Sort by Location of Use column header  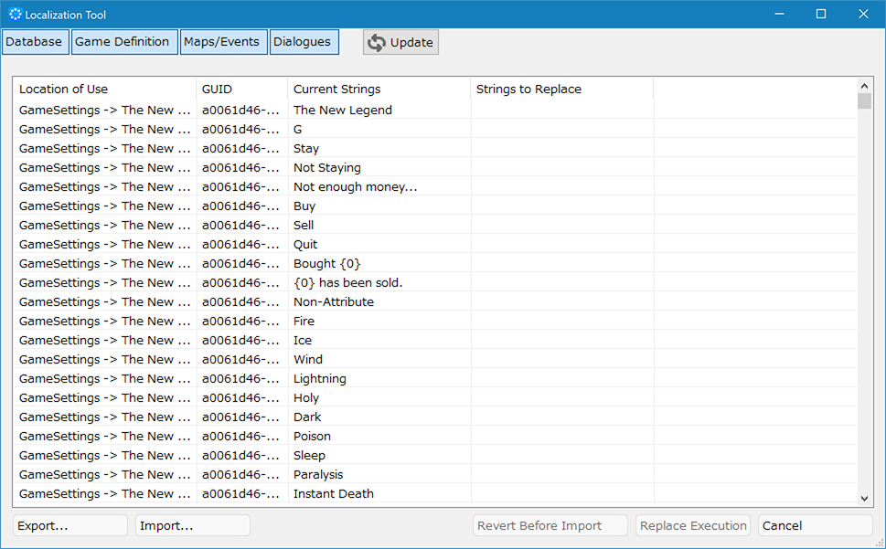pyautogui.click(x=104, y=90)
